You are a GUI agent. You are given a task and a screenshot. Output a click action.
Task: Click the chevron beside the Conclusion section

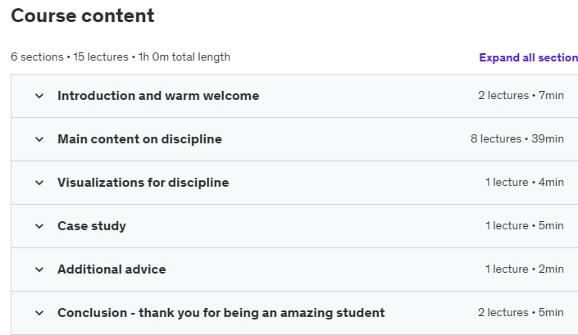[39, 313]
